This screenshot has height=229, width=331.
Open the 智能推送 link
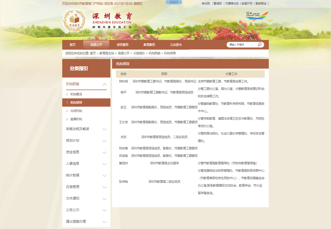pyautogui.click(x=261, y=4)
